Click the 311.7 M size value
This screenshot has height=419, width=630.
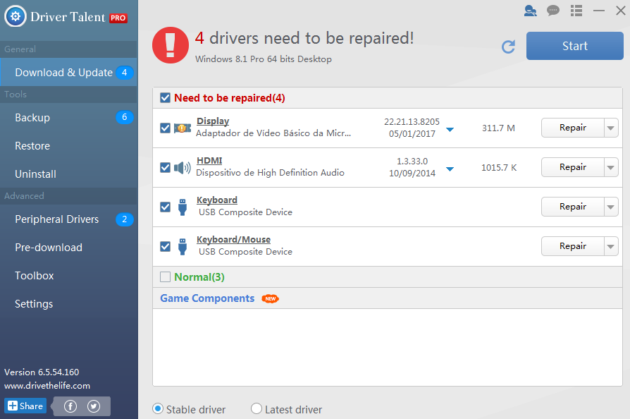[498, 128]
